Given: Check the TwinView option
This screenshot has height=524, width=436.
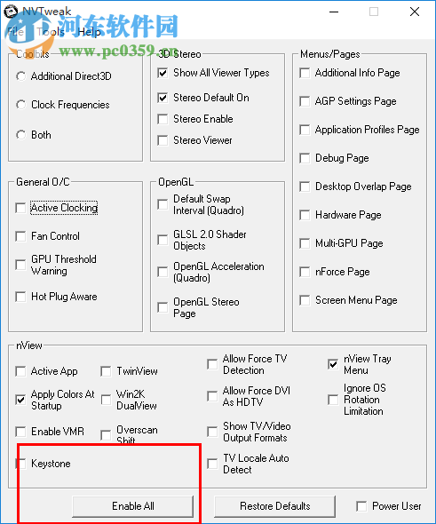Looking at the screenshot, I should point(106,371).
